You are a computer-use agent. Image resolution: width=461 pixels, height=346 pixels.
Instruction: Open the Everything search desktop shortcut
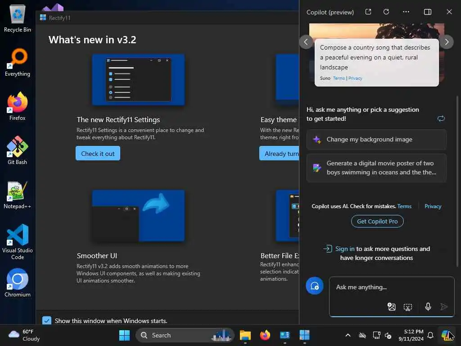click(x=18, y=62)
